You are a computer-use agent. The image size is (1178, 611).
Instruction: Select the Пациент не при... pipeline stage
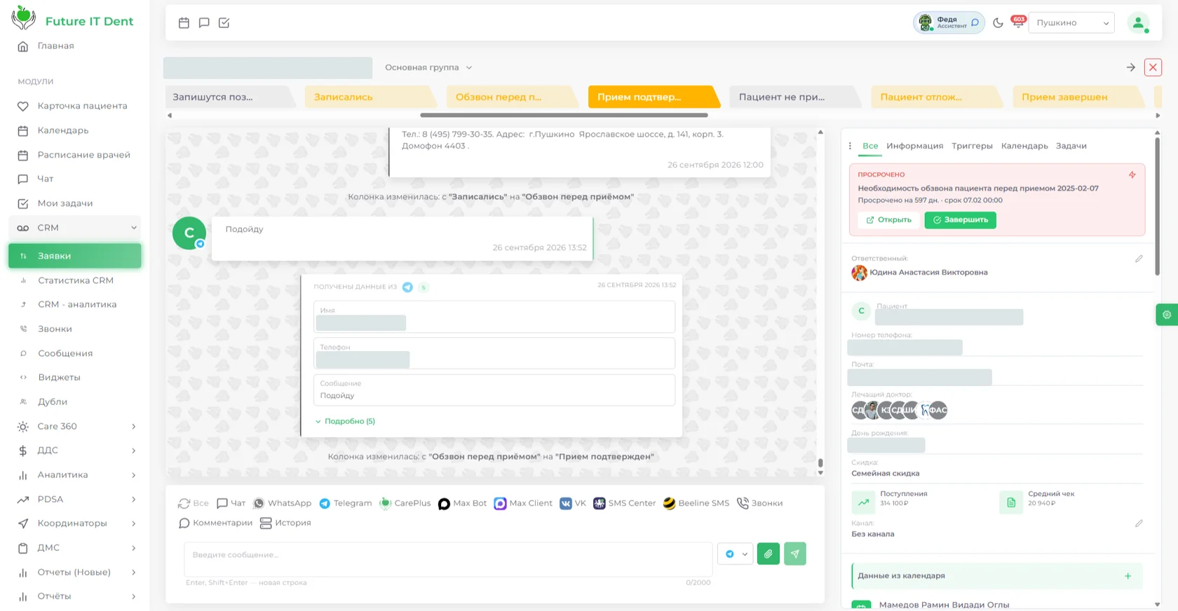794,97
